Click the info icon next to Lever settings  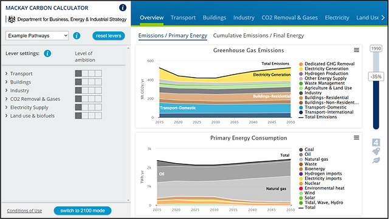[x=47, y=53]
